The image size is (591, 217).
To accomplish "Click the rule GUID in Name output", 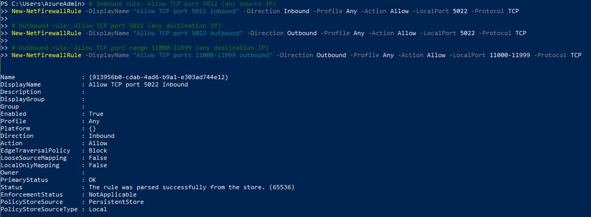I will 159,77.
